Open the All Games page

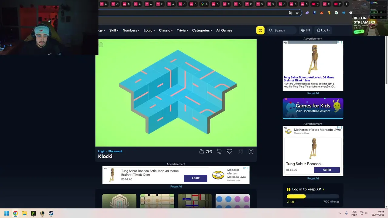[224, 30]
